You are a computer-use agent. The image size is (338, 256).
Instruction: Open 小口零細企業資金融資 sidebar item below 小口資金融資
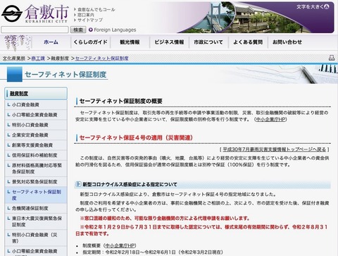pyautogui.click(x=36, y=115)
